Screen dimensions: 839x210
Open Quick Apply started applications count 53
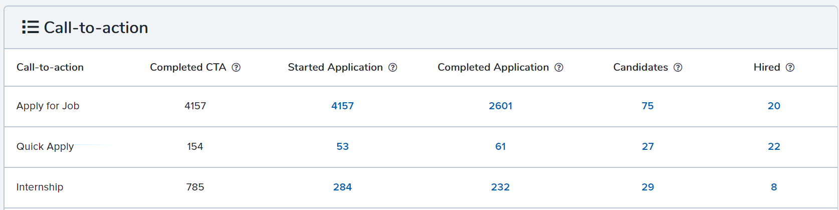point(342,146)
